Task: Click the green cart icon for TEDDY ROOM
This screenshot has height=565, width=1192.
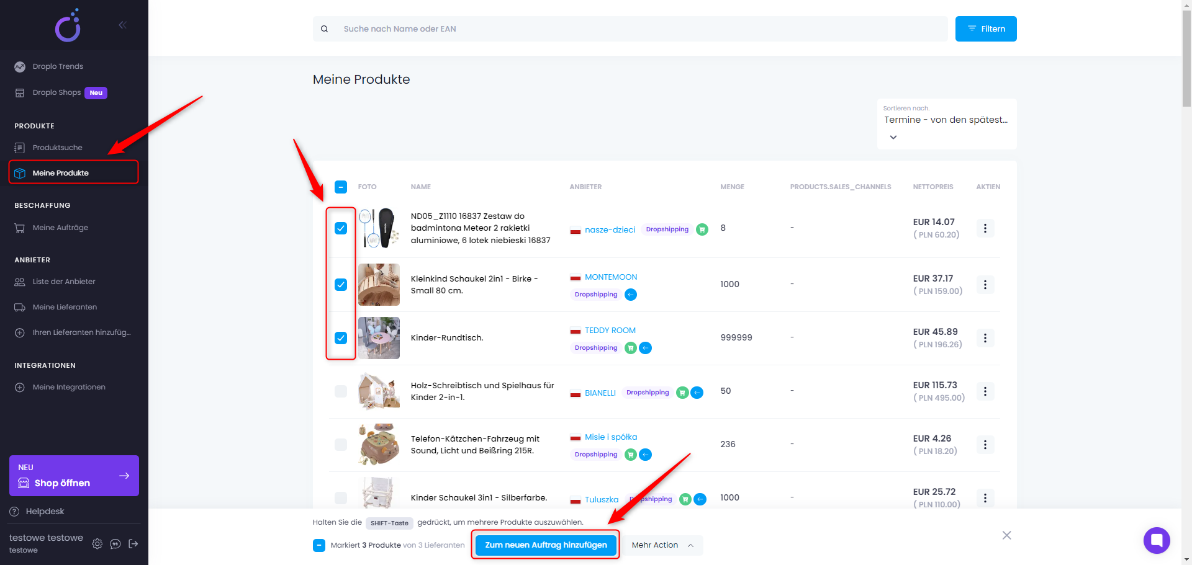Action: [631, 348]
